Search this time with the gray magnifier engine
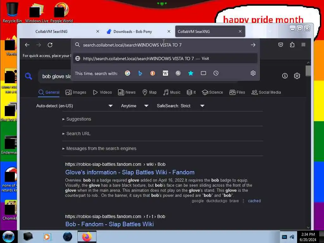This screenshot has height=243, width=324. pyautogui.click(x=178, y=73)
